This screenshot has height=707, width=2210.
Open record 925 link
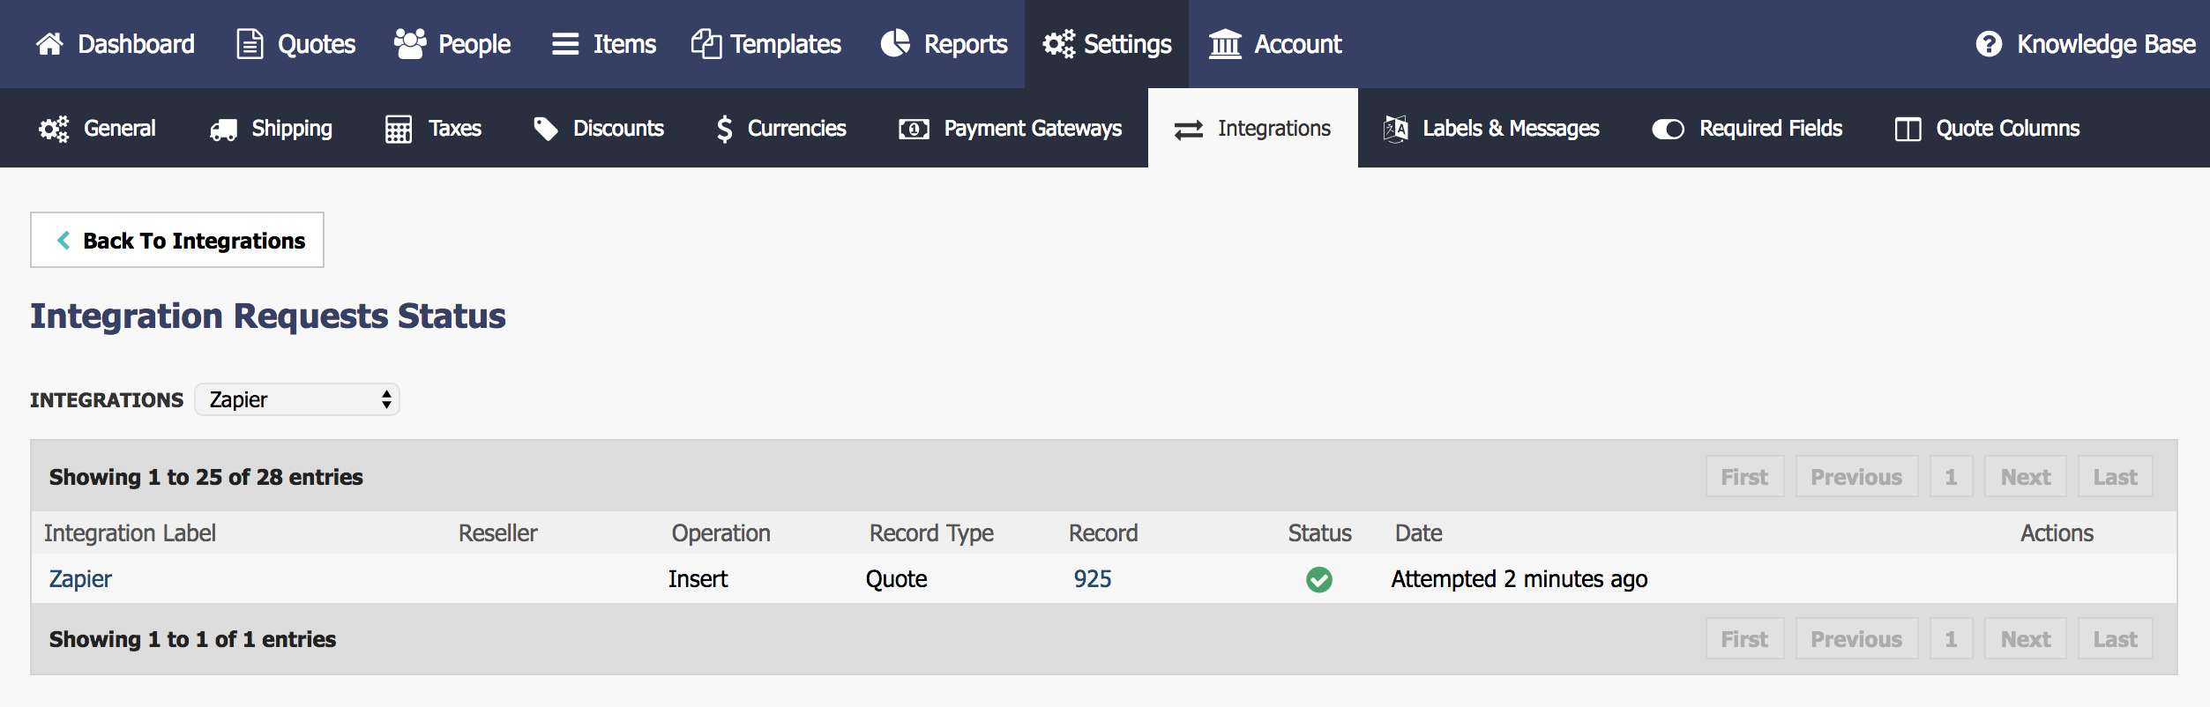1093,579
